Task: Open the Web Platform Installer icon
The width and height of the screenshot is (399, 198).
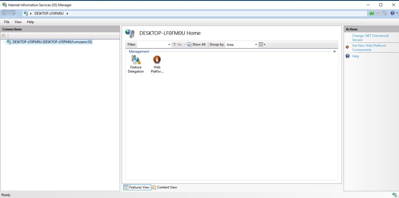Action: pos(157,64)
